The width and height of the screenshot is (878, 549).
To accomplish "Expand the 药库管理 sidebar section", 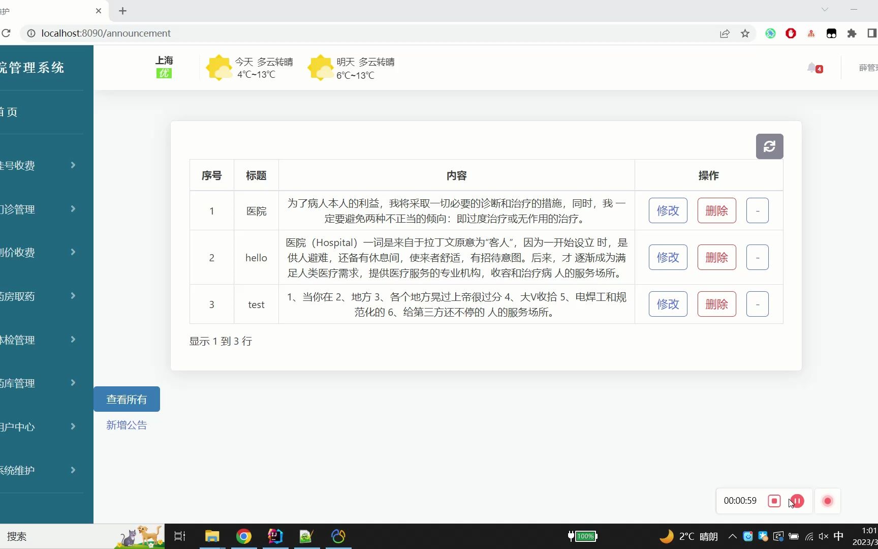I will point(36,383).
